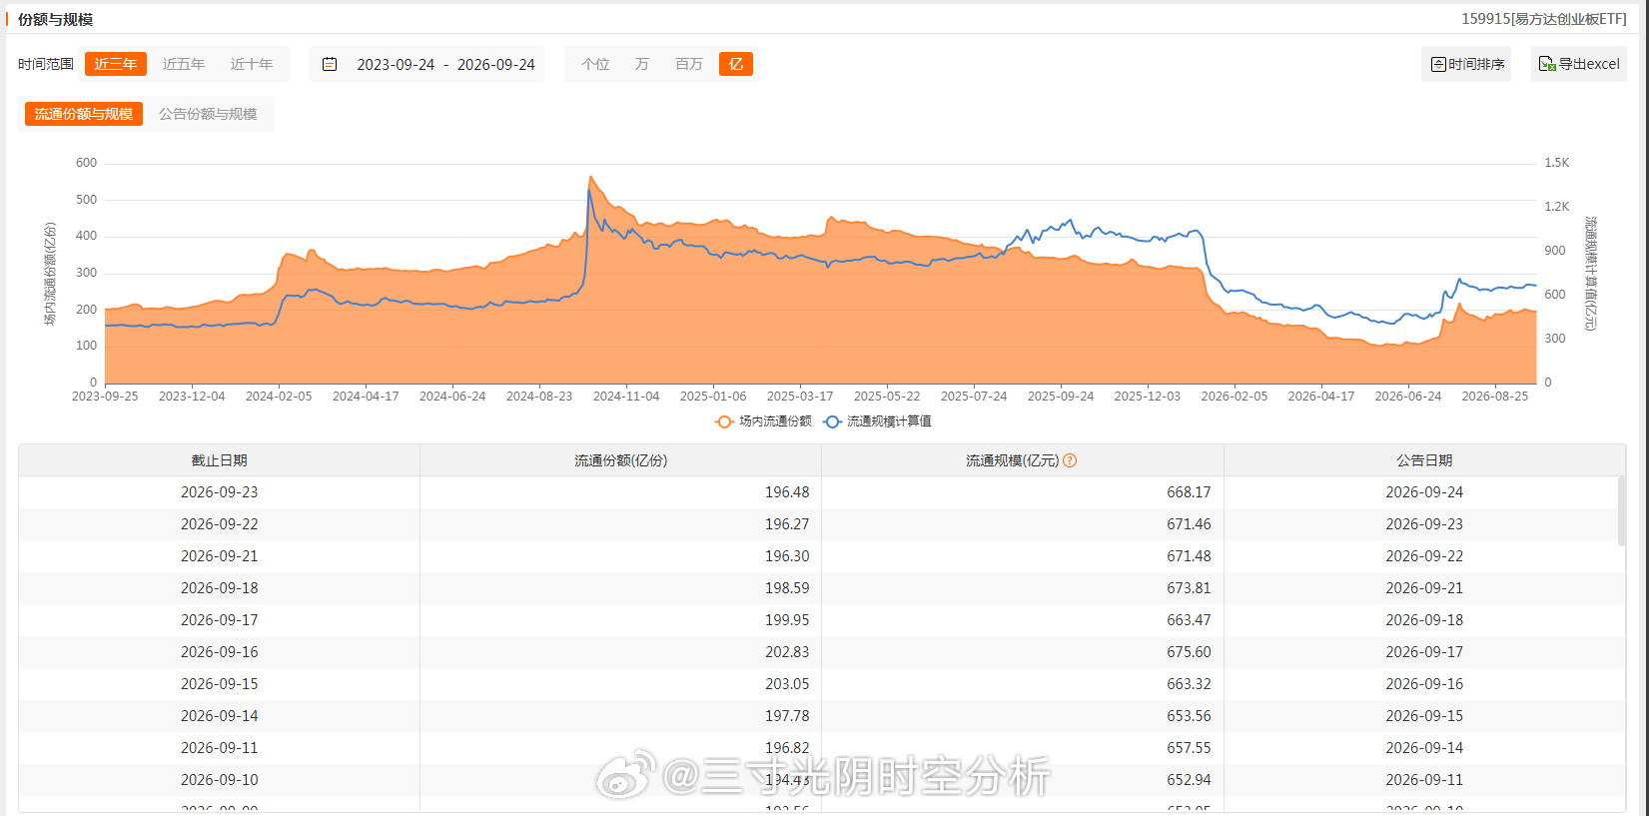The height and width of the screenshot is (816, 1649).
Task: Select the 近五年 time range
Action: [184, 64]
